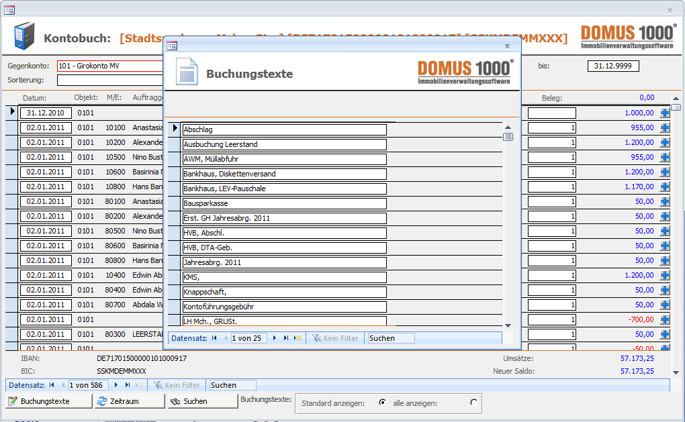Click the Zeitraum button
The width and height of the screenshot is (685, 422).
coord(130,401)
